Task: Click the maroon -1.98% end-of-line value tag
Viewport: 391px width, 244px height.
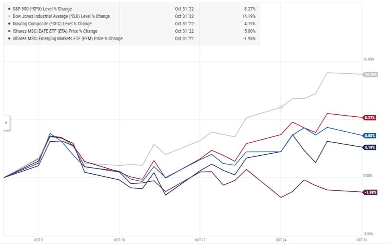Action: [370, 192]
